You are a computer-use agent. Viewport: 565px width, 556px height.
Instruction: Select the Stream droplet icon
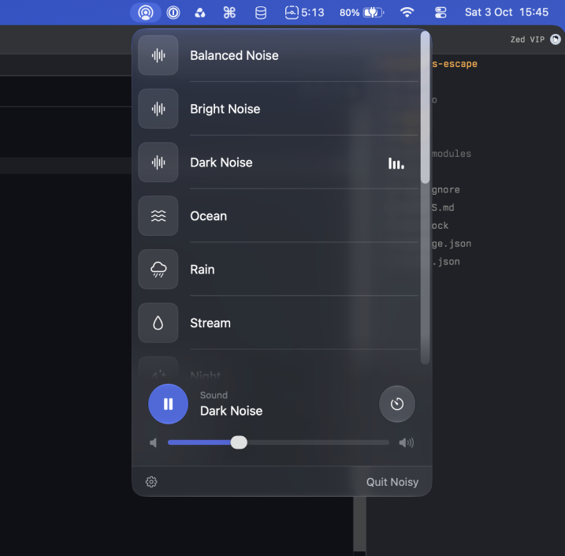158,323
